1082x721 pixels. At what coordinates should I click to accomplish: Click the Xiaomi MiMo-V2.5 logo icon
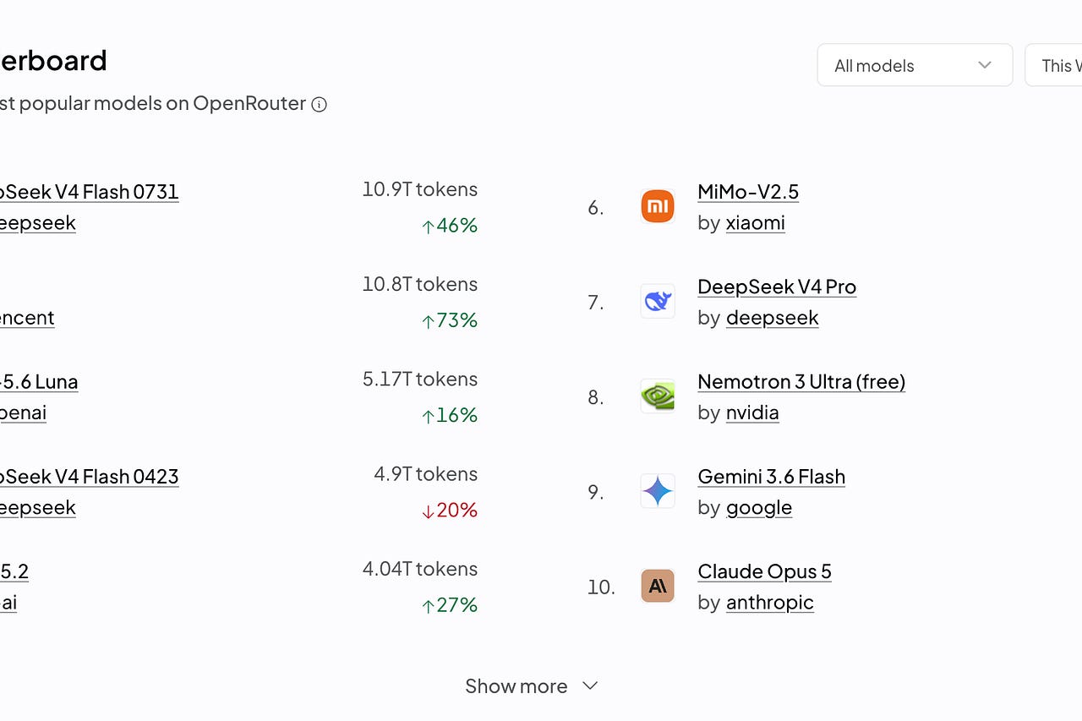[x=658, y=206]
